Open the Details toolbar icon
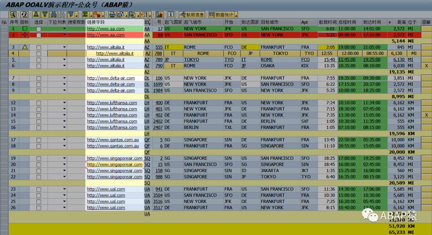 [12, 15]
